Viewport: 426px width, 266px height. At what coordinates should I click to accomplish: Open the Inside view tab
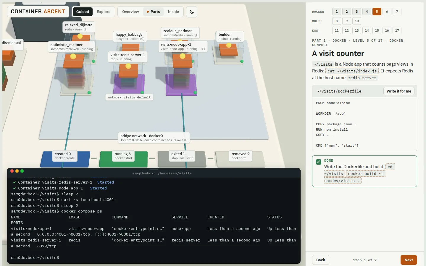click(173, 12)
